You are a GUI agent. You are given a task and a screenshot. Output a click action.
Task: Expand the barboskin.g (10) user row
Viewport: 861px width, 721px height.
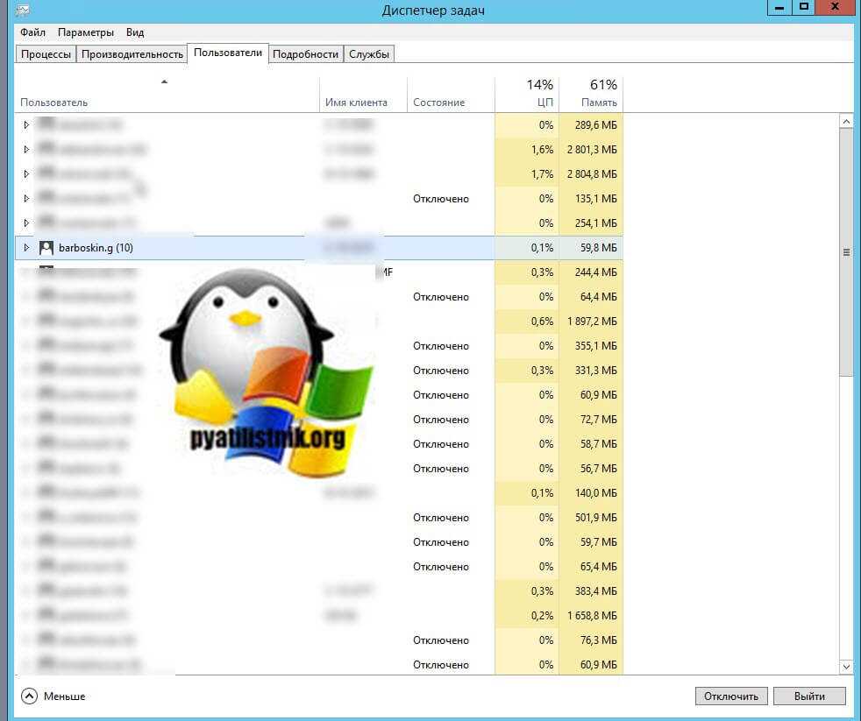pyautogui.click(x=25, y=247)
